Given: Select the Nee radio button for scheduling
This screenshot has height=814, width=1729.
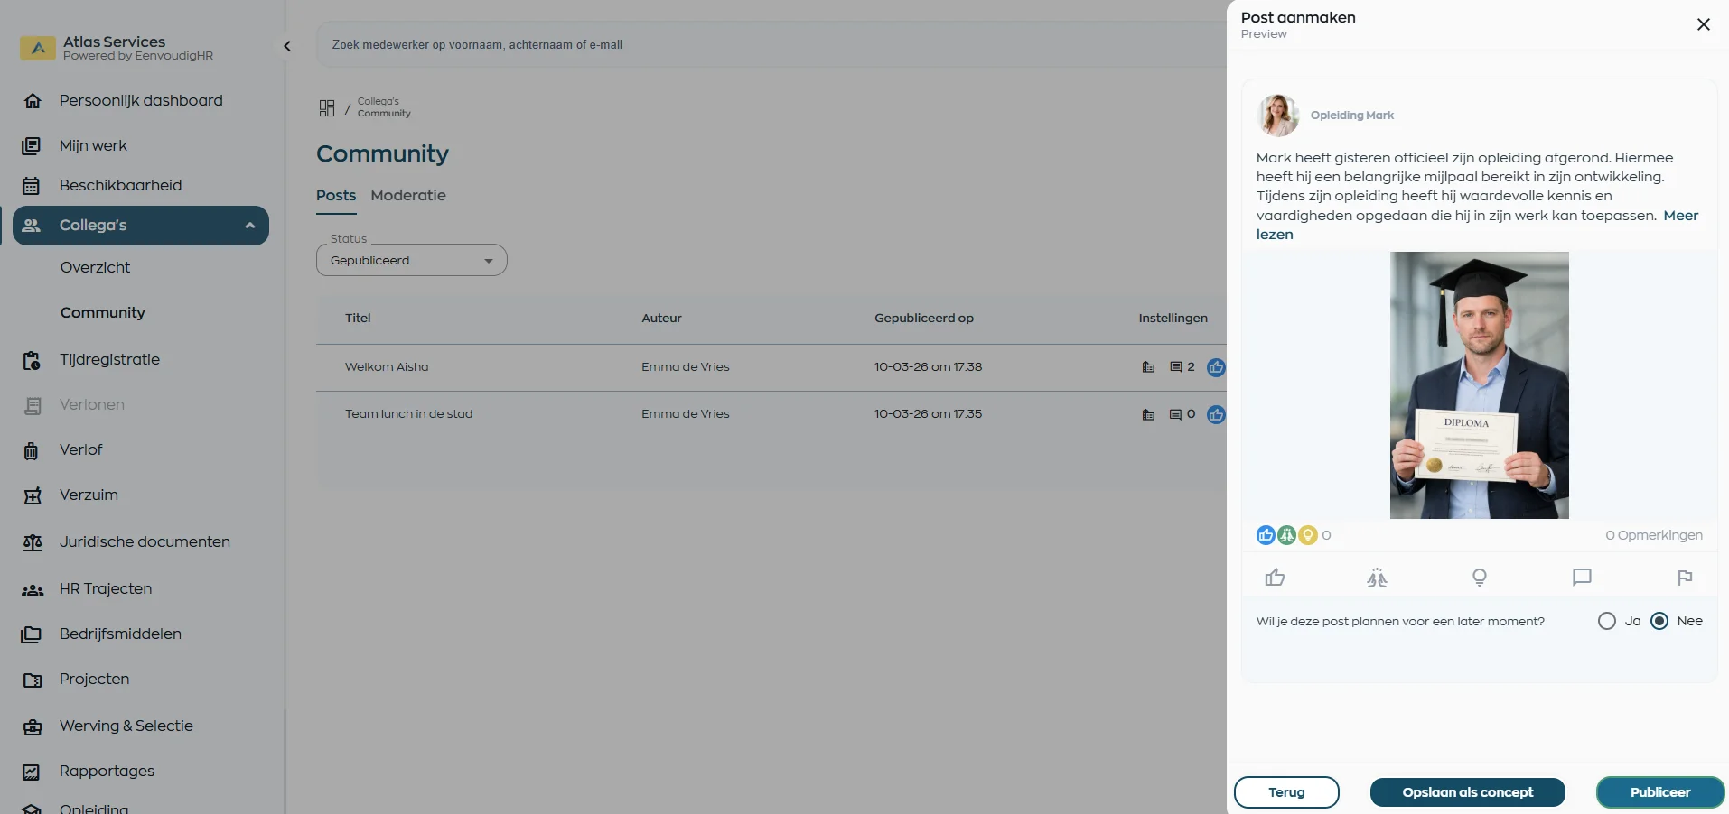Looking at the screenshot, I should [1659, 621].
